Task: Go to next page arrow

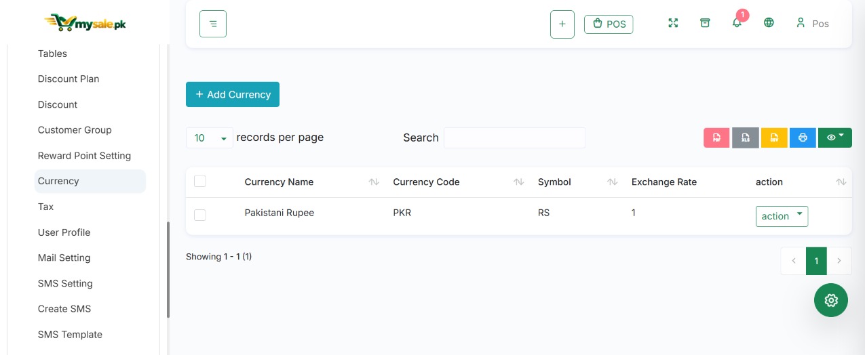Action: point(839,261)
